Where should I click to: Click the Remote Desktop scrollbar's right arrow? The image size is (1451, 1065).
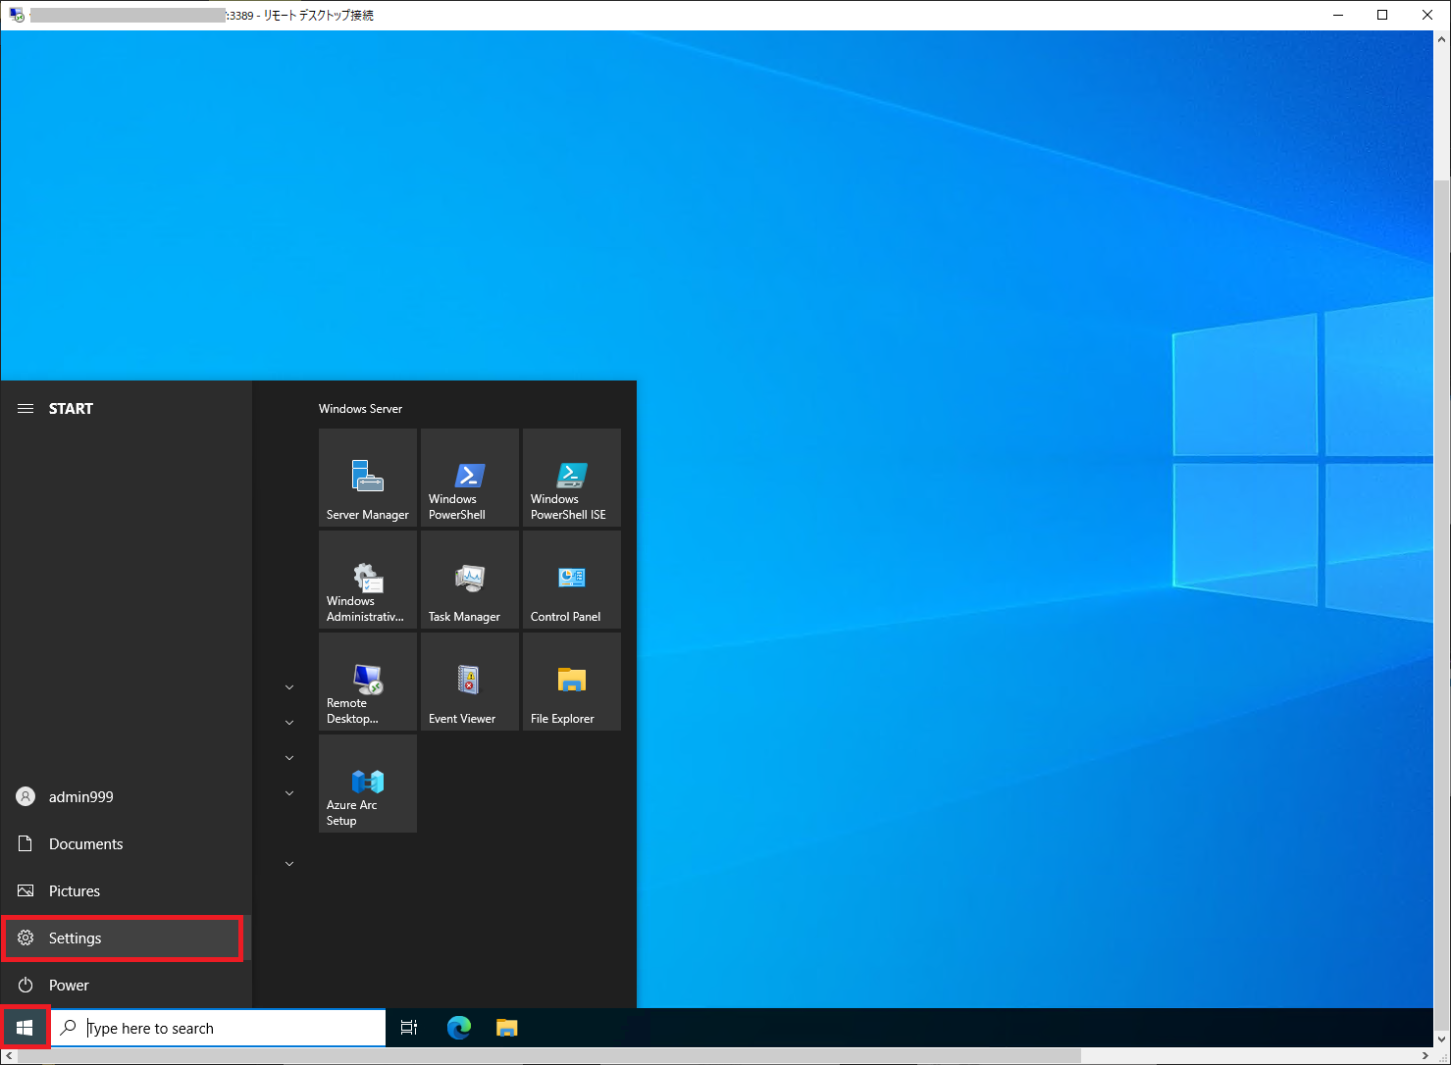pos(1426,1055)
